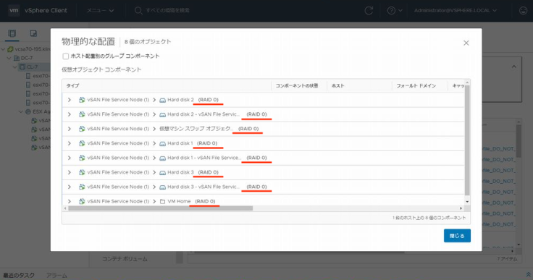Select vcsa70-195 vCenter in the tree
The image size is (533, 280).
[x=33, y=49]
